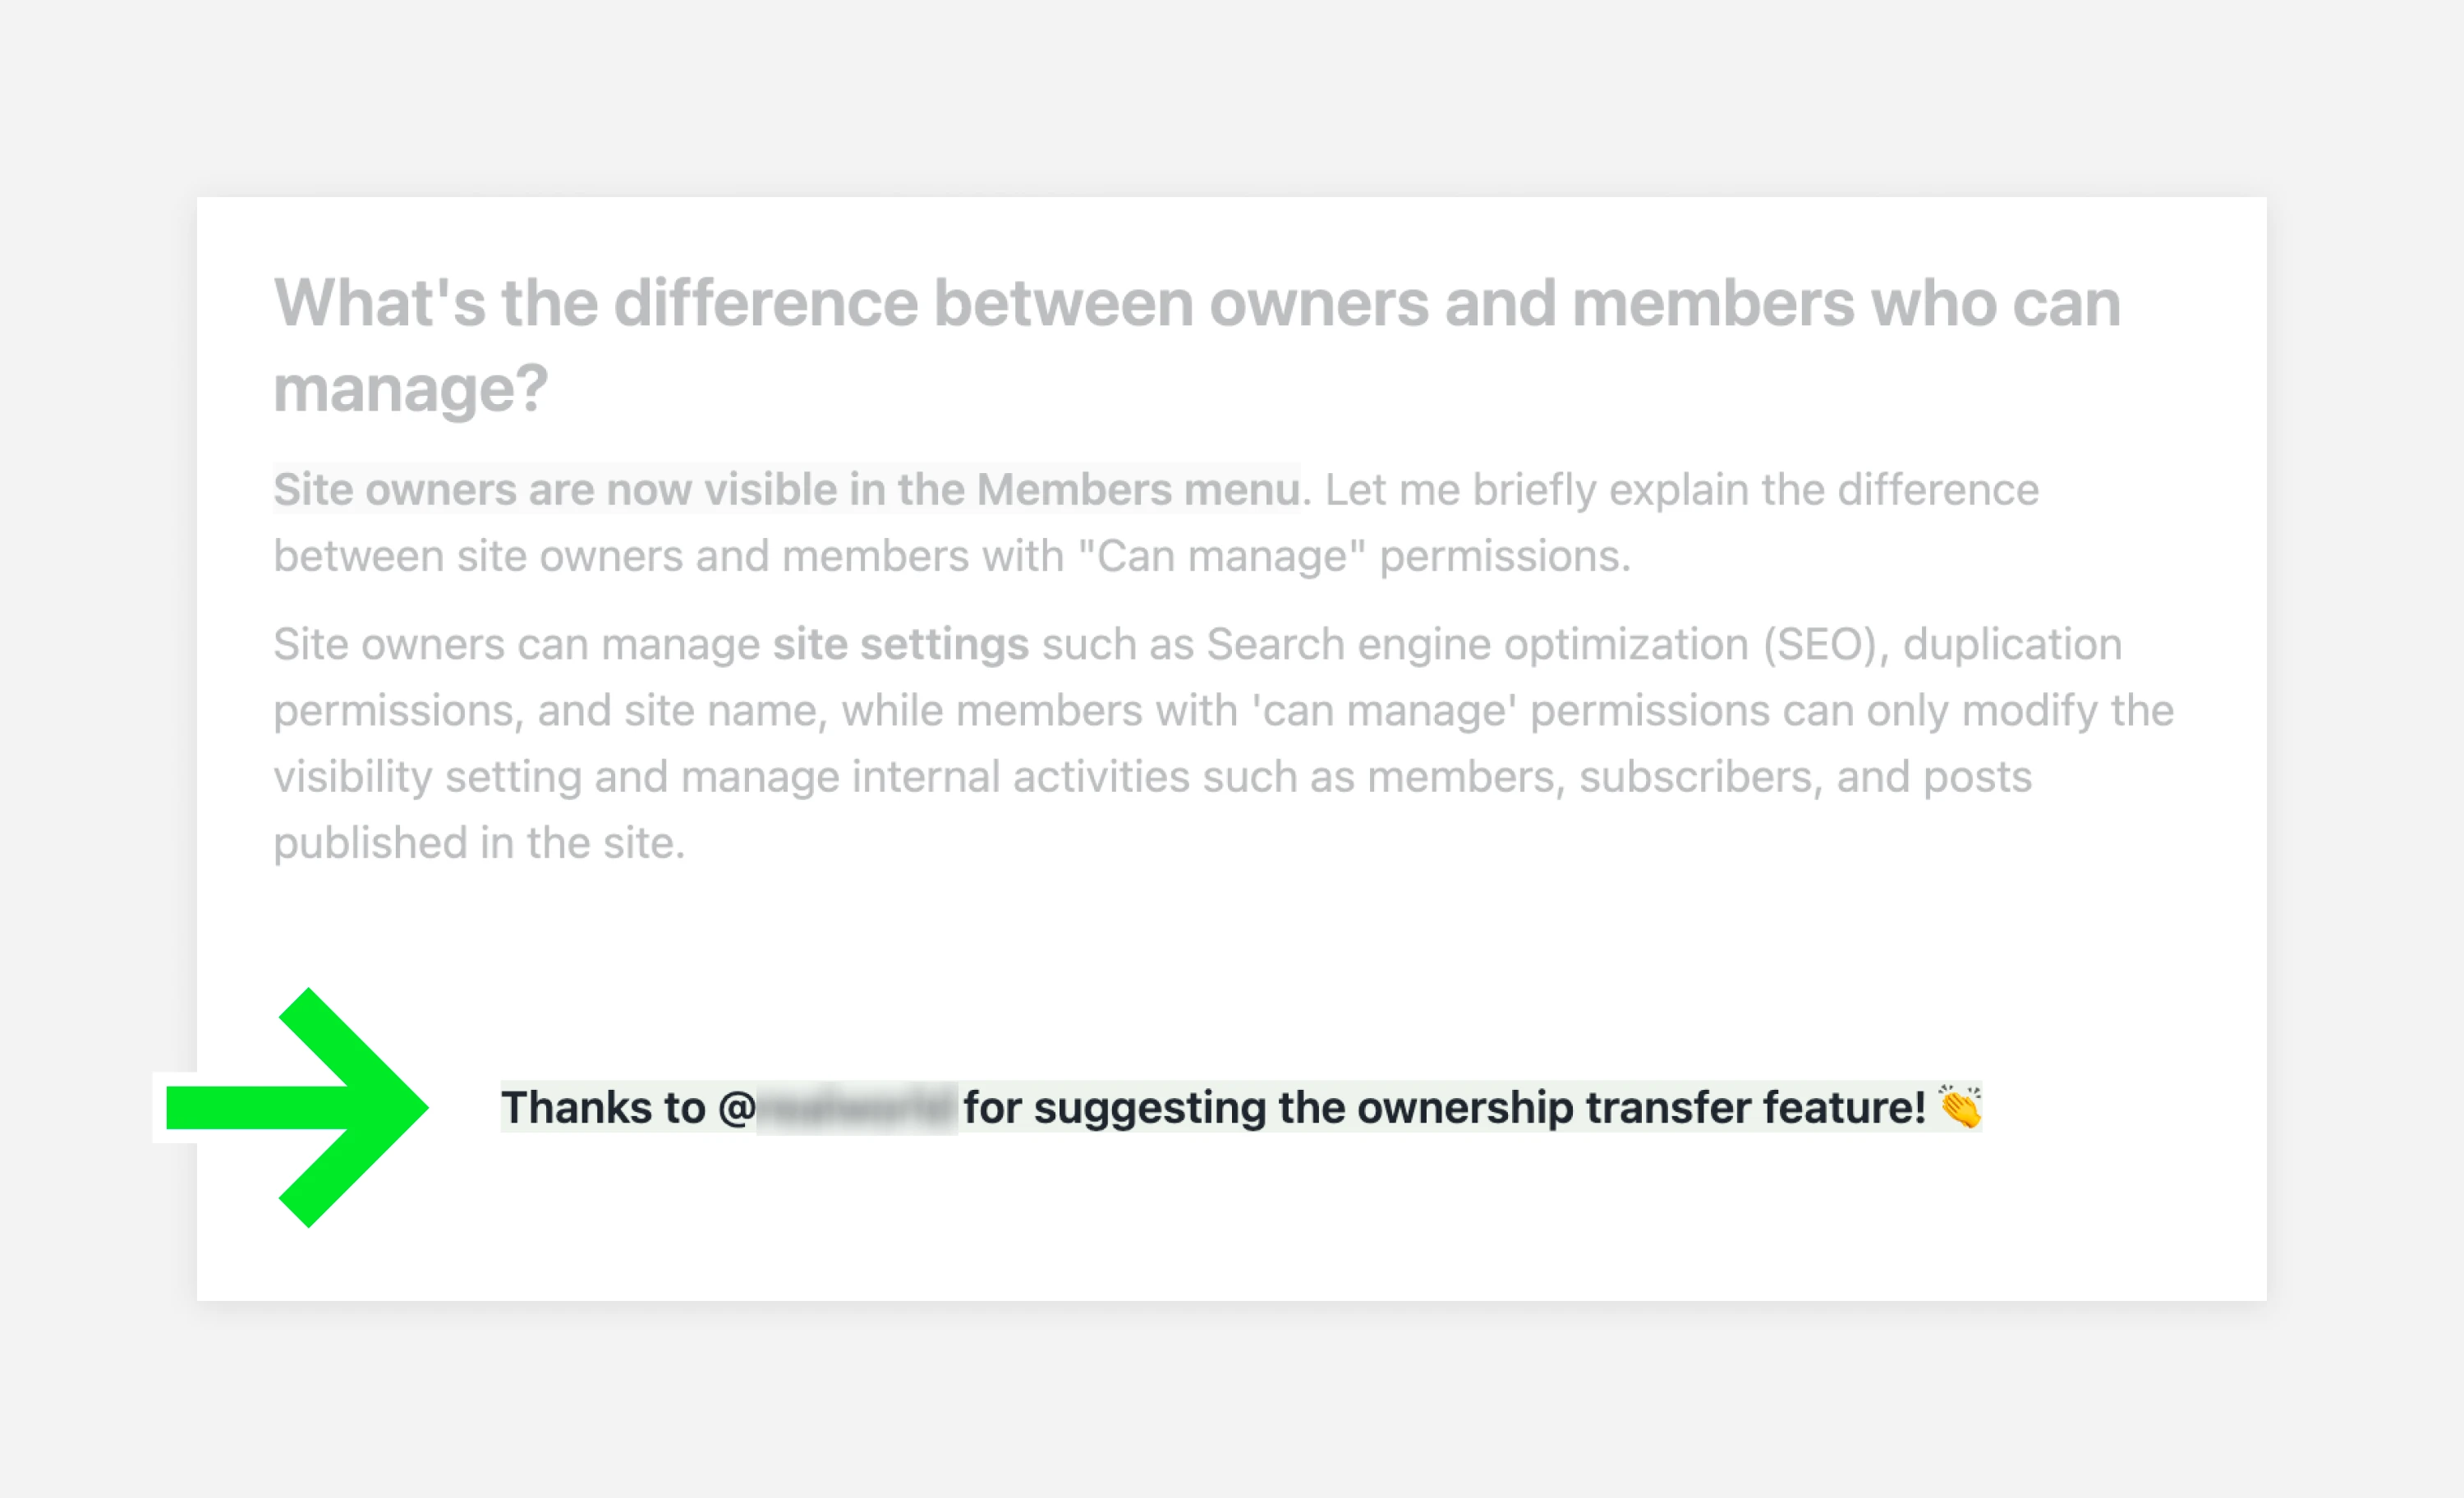Click the 'What's the difference' heading start
Screen dimensions: 2464x1498
596,303
